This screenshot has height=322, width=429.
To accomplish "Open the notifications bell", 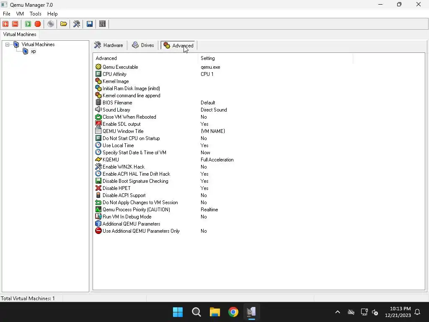I will tap(417, 312).
